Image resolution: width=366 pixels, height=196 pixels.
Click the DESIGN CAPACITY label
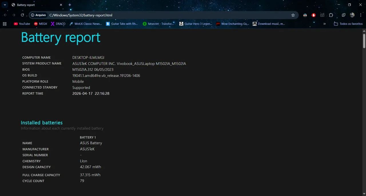pos(37,167)
